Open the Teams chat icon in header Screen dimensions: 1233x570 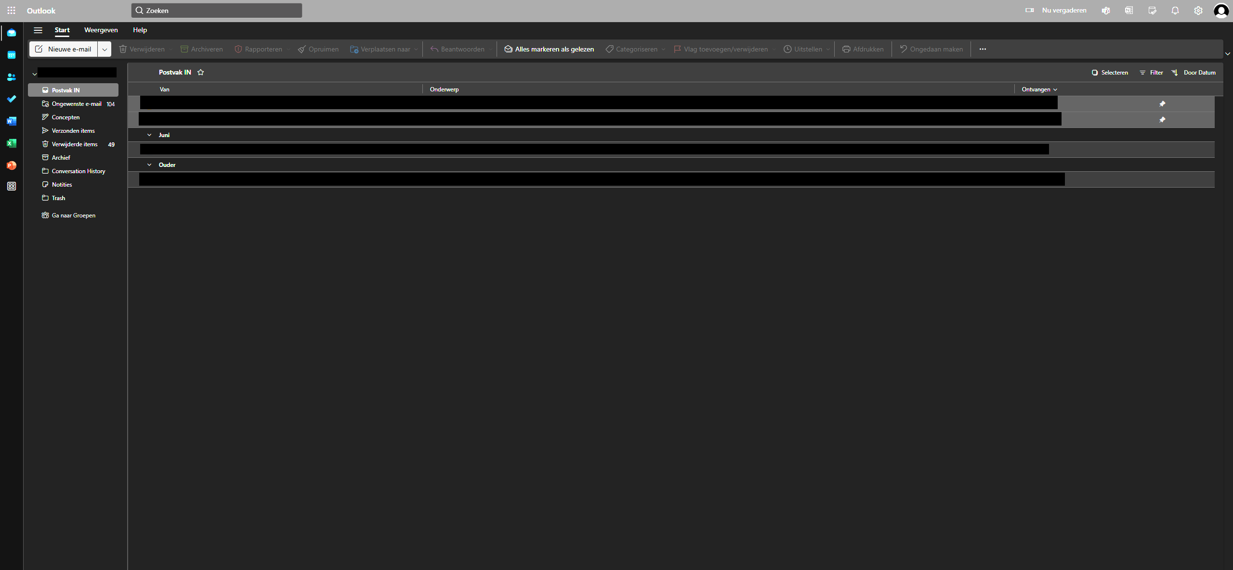(1106, 11)
